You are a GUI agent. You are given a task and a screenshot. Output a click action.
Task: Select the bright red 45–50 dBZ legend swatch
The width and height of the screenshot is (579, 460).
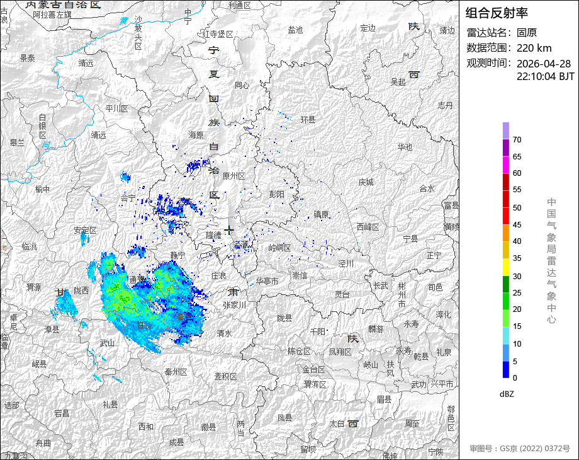(x=506, y=216)
